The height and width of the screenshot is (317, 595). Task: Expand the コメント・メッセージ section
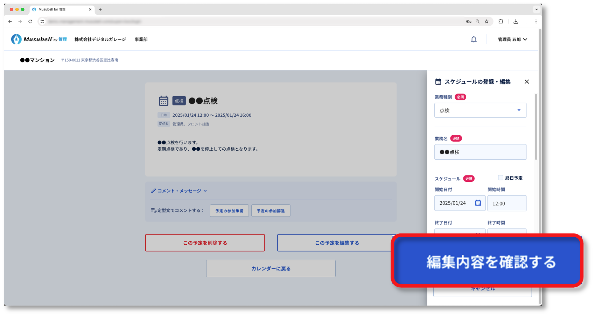point(179,191)
